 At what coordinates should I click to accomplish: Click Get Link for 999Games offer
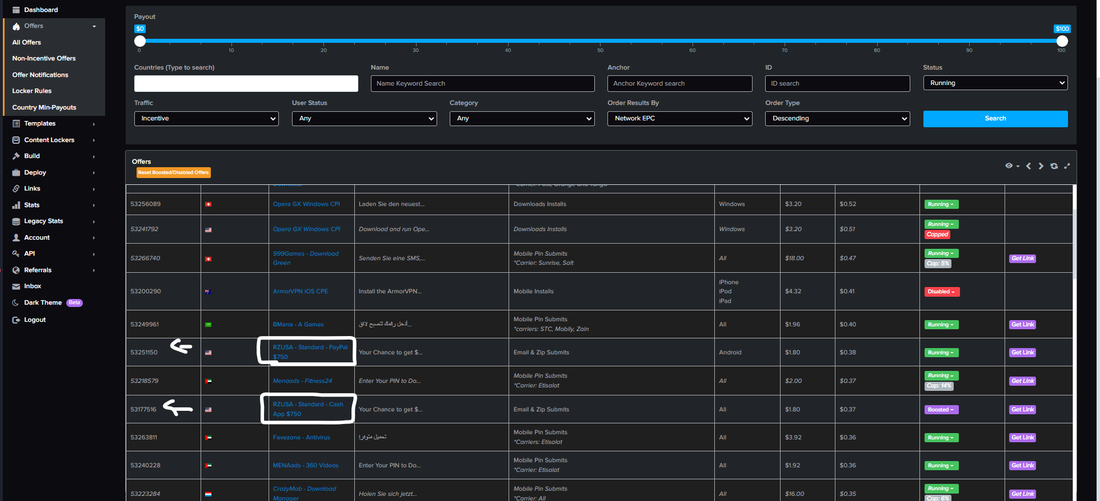(x=1023, y=258)
